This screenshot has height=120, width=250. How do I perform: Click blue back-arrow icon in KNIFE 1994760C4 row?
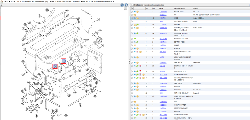point(134,18)
